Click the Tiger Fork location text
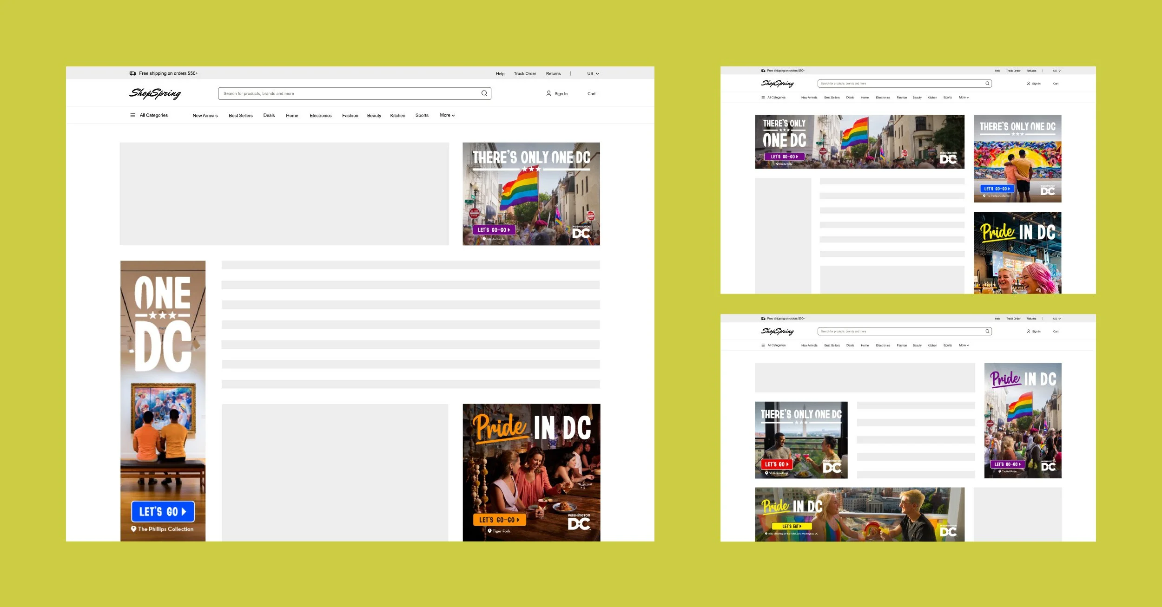The image size is (1162, 607). coord(501,531)
